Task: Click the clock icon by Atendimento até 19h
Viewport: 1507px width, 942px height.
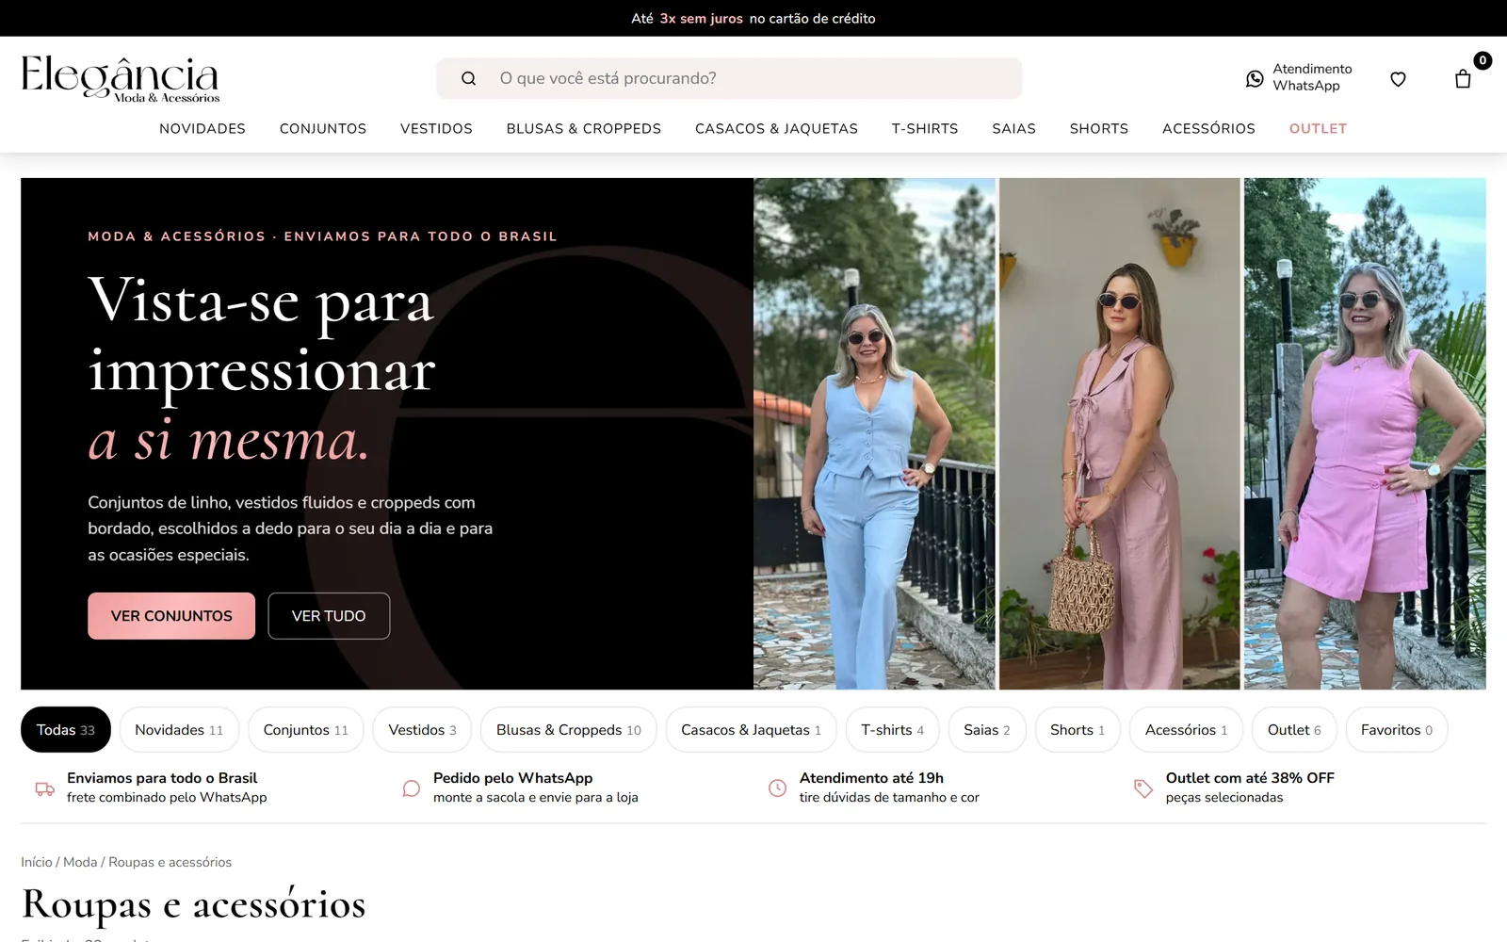Action: pyautogui.click(x=777, y=788)
